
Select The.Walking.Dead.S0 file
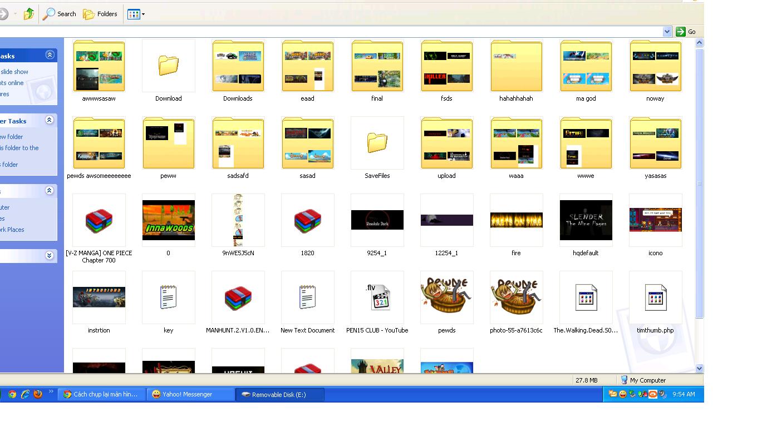[586, 303]
